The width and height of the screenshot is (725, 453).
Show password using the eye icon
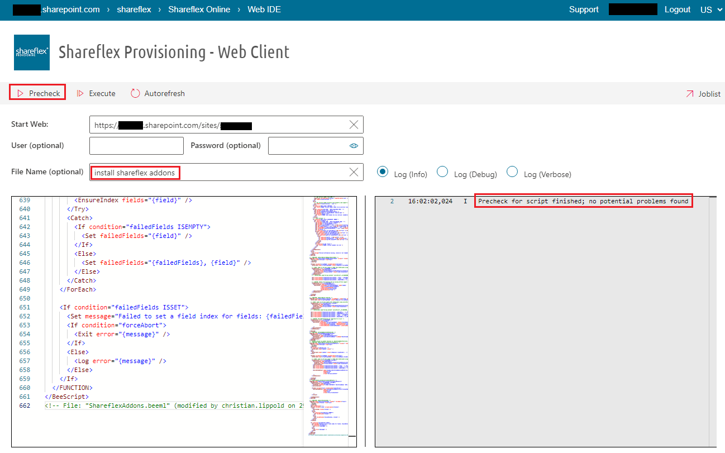point(354,145)
